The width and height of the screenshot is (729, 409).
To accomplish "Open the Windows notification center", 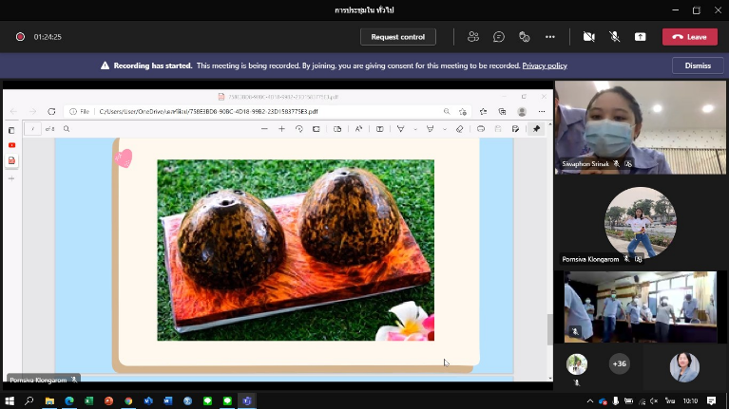I will (x=711, y=400).
